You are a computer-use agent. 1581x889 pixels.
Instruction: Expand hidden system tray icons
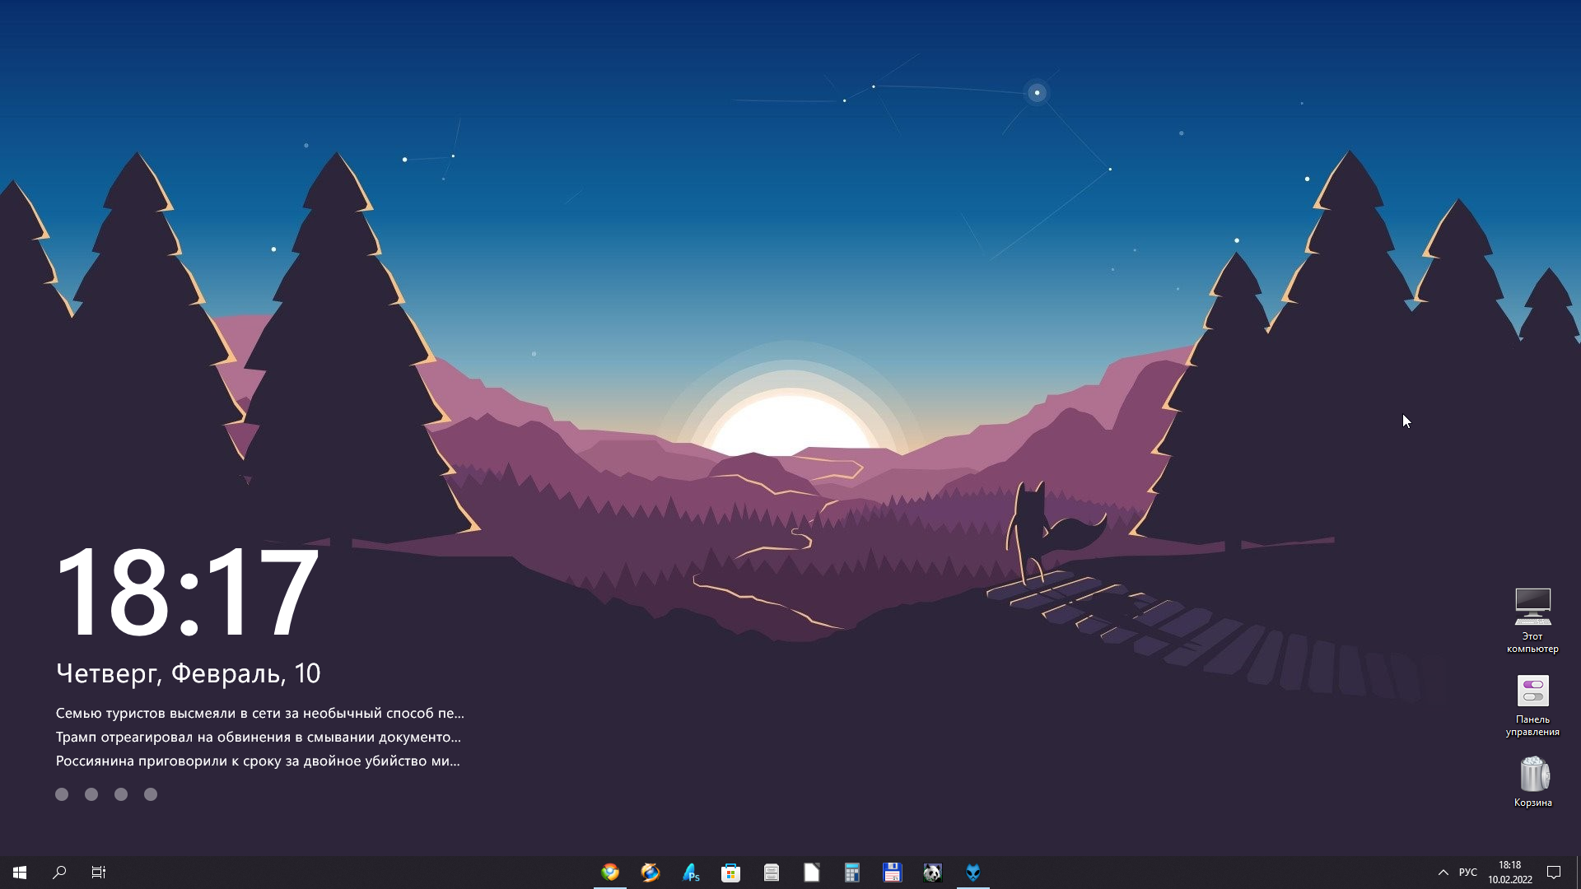[1443, 873]
